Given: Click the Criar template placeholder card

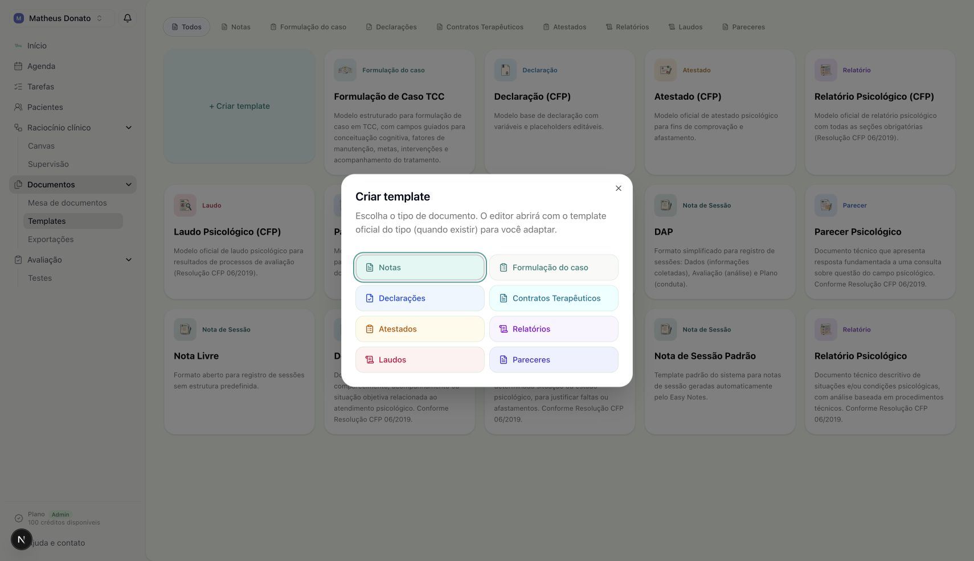Looking at the screenshot, I should 239,106.
